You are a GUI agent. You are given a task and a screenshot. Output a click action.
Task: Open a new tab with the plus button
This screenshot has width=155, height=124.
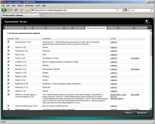pos(42,15)
